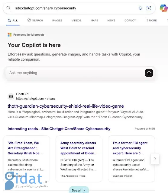Image resolution: width=168 pixels, height=193 pixels.
Task: Advance the Interesting reads carousel arrow
Action: coord(155,159)
